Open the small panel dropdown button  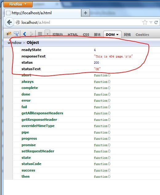tap(47, 34)
